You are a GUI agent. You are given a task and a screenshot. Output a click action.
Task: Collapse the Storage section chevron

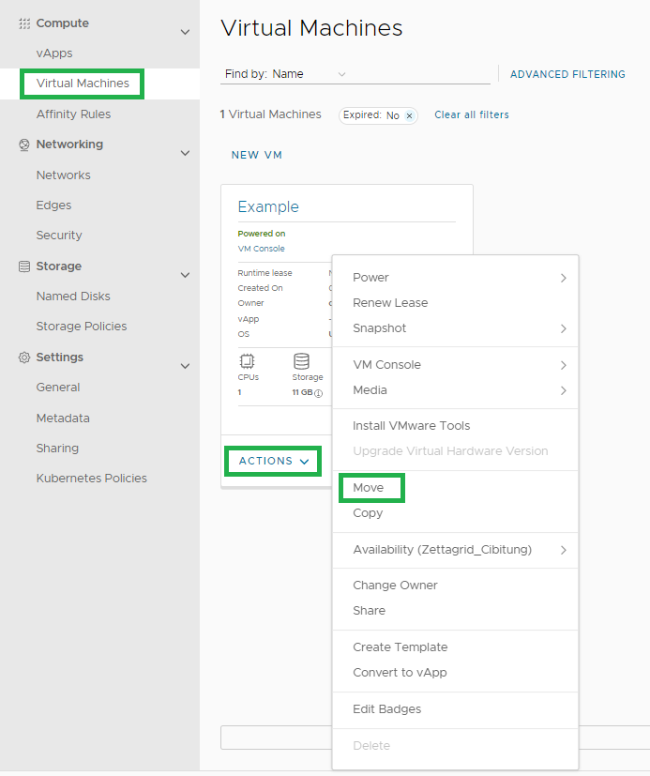pyautogui.click(x=185, y=275)
